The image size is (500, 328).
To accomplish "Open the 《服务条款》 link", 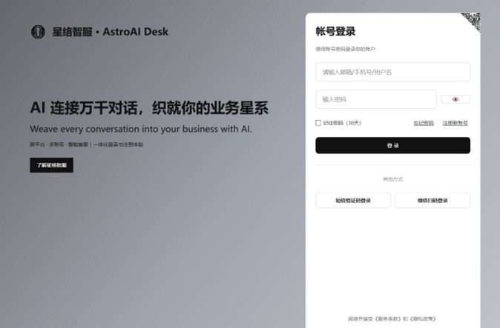I will pyautogui.click(x=388, y=319).
